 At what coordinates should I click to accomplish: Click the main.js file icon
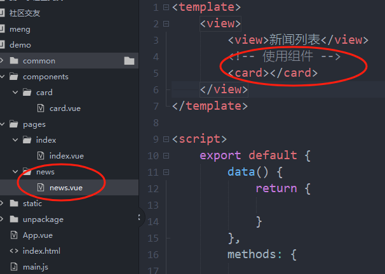click(x=14, y=267)
